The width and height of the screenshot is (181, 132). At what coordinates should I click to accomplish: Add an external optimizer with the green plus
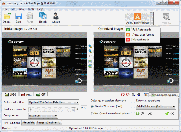(137, 113)
